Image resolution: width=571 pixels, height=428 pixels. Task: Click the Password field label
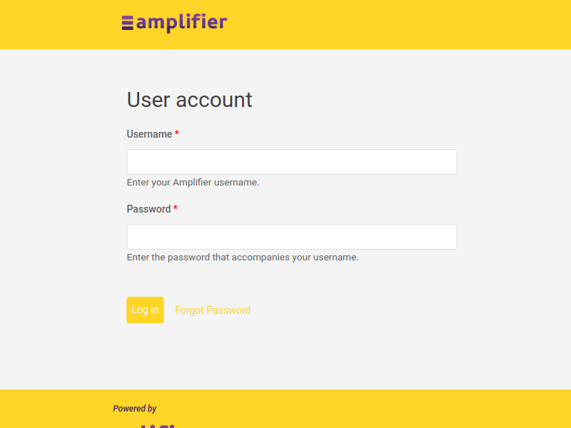(148, 209)
